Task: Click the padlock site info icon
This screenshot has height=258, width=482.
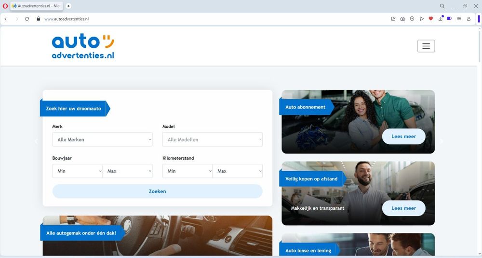Action: pos(39,19)
